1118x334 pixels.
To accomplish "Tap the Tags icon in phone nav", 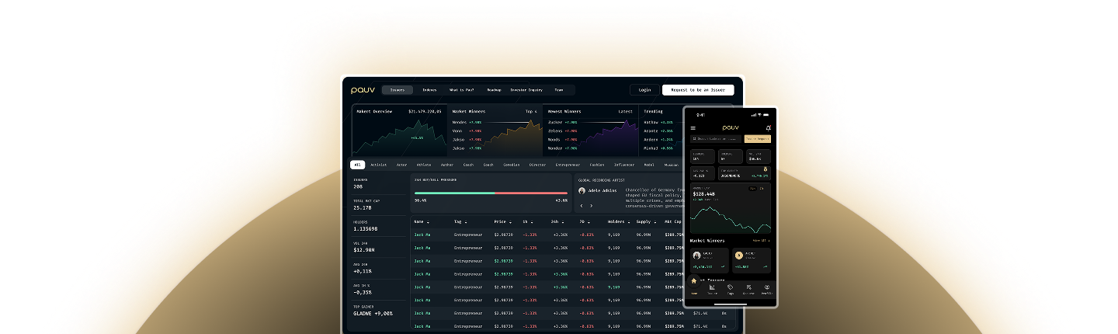I will pos(731,289).
